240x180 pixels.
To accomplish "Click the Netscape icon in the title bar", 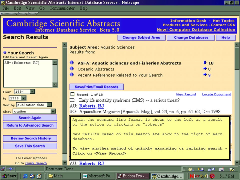I will click(3, 2).
